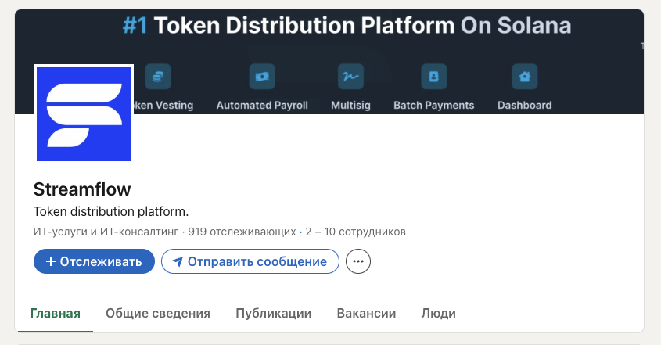The image size is (661, 345).
Task: Click the Token Distribution Platform banner headline
Action: point(347,27)
